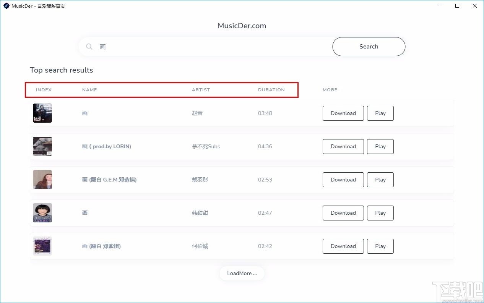Click artist name 何柏诚
This screenshot has height=303, width=484.
pos(200,246)
